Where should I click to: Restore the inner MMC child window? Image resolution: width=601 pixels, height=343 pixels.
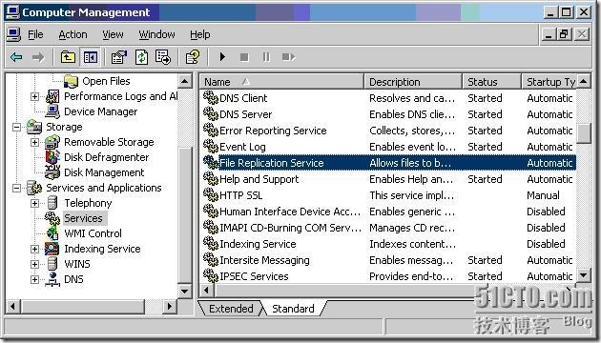click(x=564, y=34)
